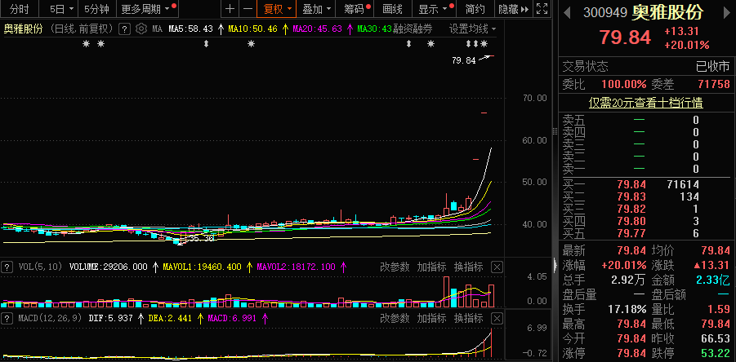Expand the 复权 dropdown menu
The width and height of the screenshot is (736, 362).
click(x=276, y=9)
